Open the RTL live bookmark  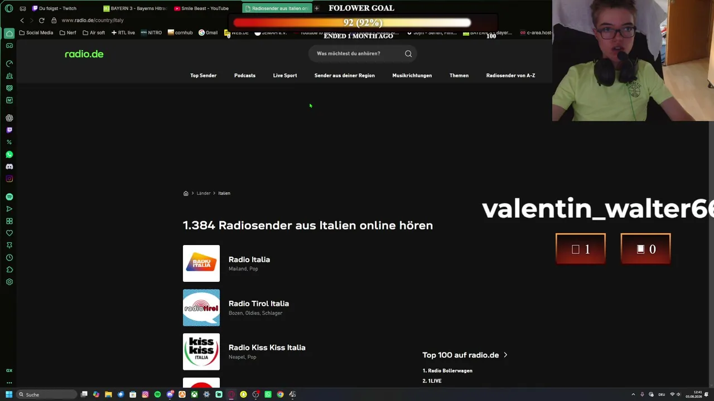[123, 33]
